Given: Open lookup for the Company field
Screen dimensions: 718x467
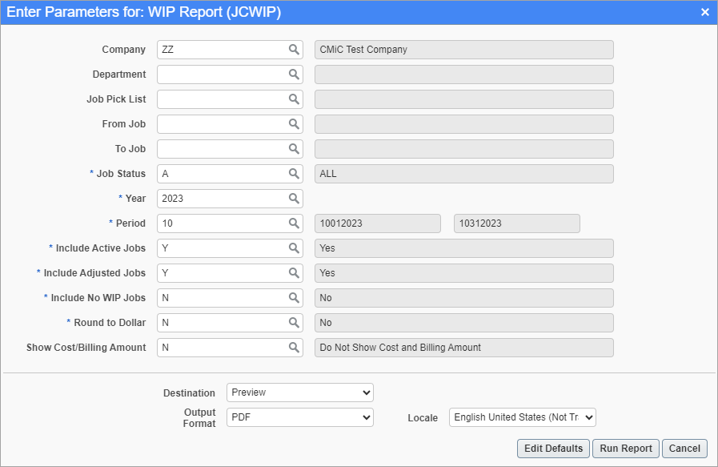Looking at the screenshot, I should [294, 50].
